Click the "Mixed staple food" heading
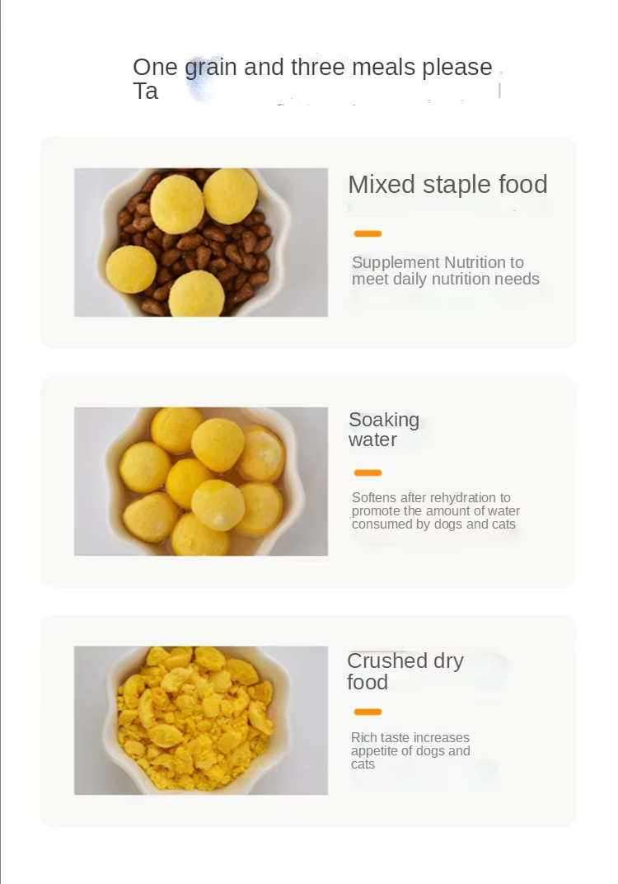 pyautogui.click(x=447, y=185)
